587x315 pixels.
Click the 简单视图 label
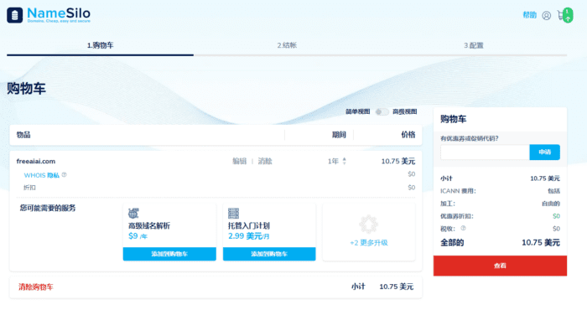(x=357, y=111)
